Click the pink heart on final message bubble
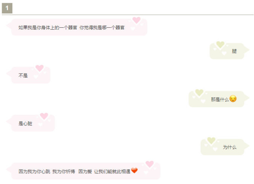This screenshot has width=254, height=184. (x=150, y=164)
